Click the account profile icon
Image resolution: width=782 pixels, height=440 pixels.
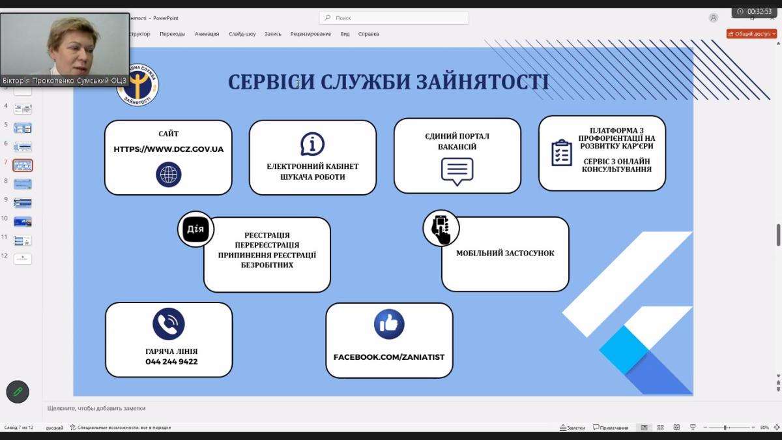point(714,18)
